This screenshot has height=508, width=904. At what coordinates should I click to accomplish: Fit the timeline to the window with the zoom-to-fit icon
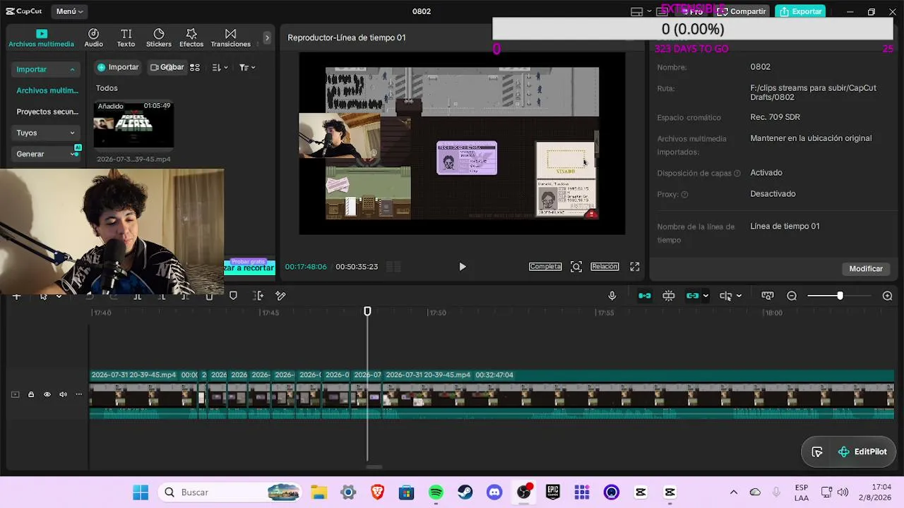768,296
